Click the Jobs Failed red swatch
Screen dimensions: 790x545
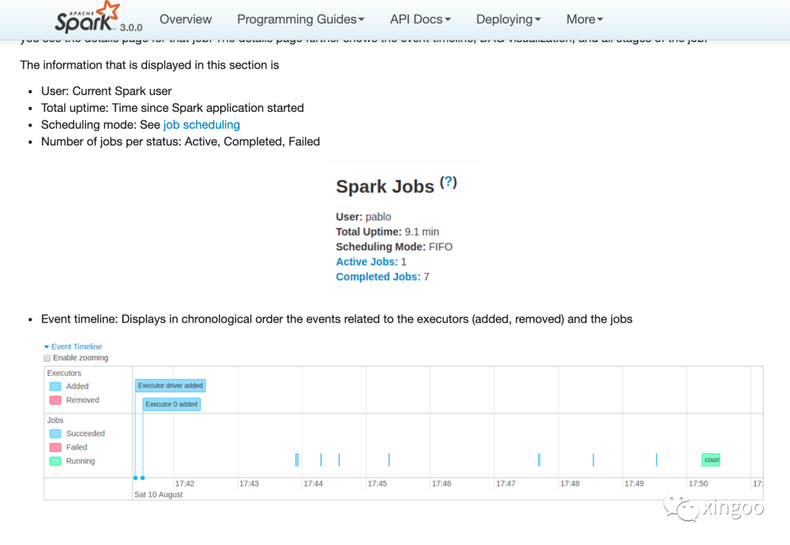click(x=56, y=447)
